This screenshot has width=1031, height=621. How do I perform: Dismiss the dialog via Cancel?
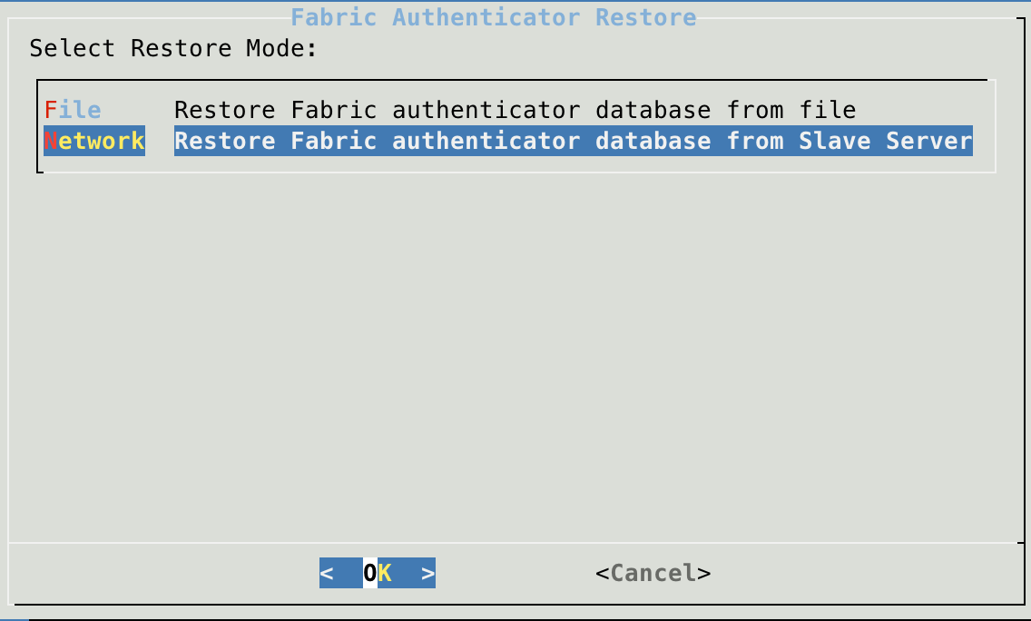click(652, 573)
